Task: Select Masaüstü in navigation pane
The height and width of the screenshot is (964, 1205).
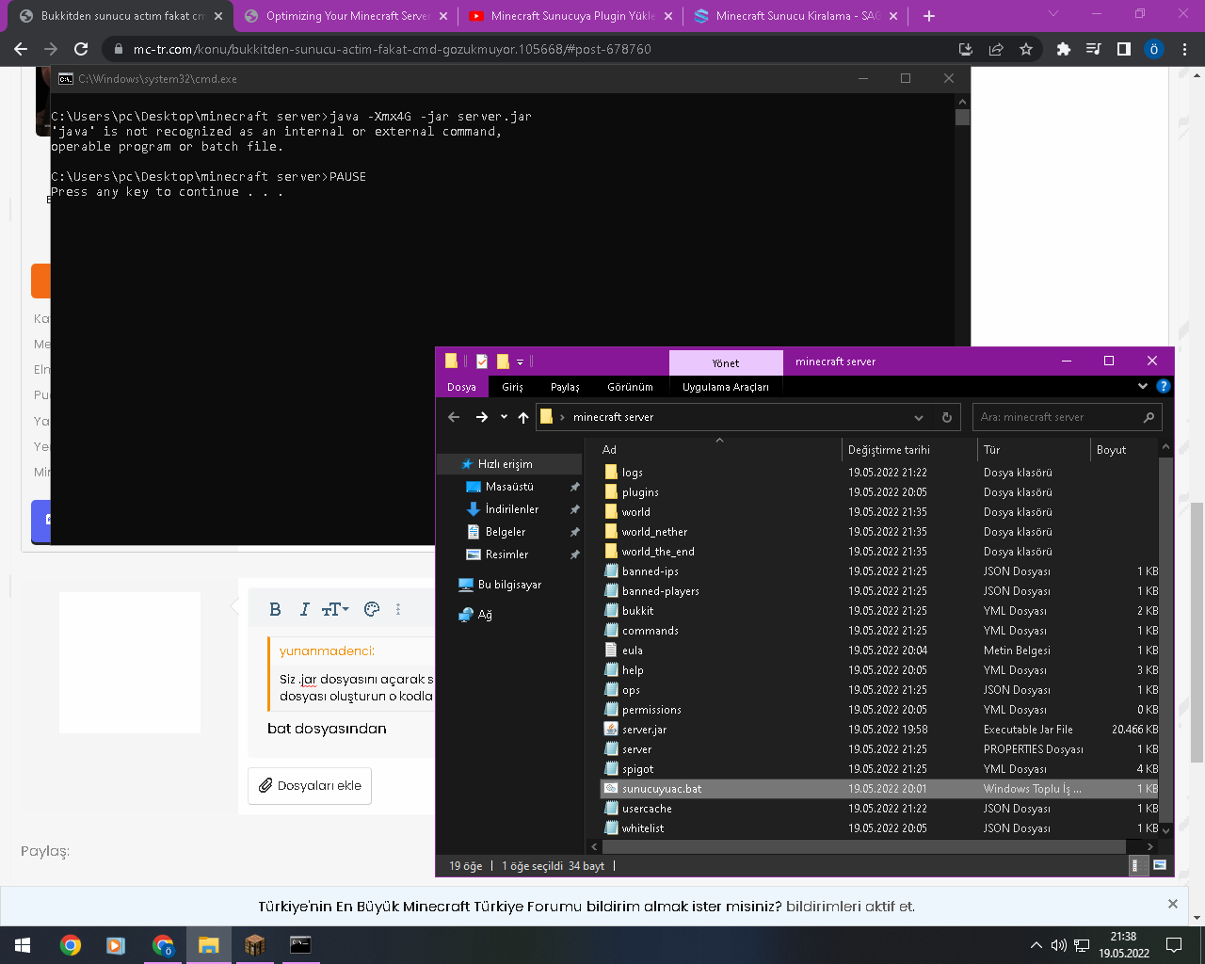Action: (x=509, y=487)
